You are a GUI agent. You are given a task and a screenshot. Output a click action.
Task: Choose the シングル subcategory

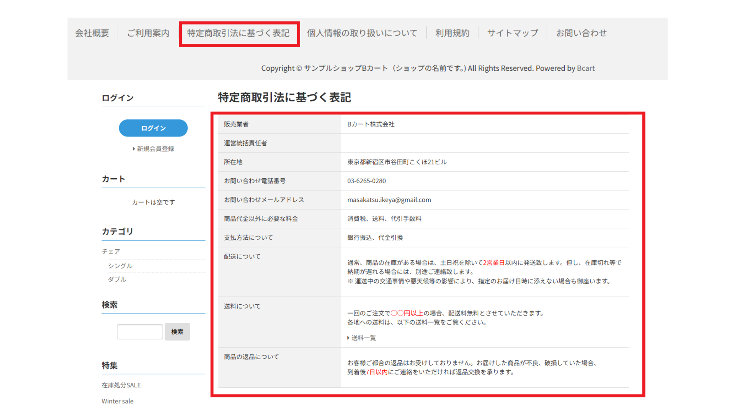coord(120,266)
